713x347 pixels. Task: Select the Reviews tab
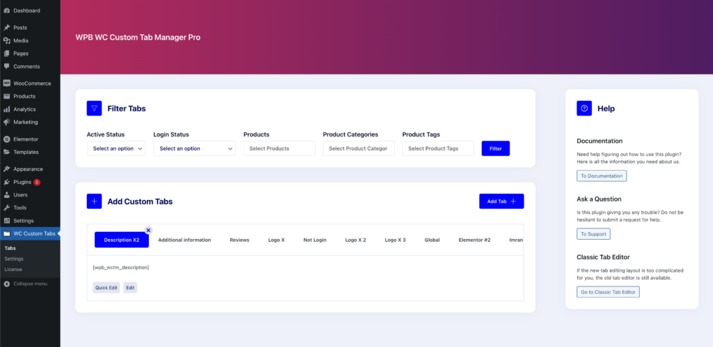point(240,240)
